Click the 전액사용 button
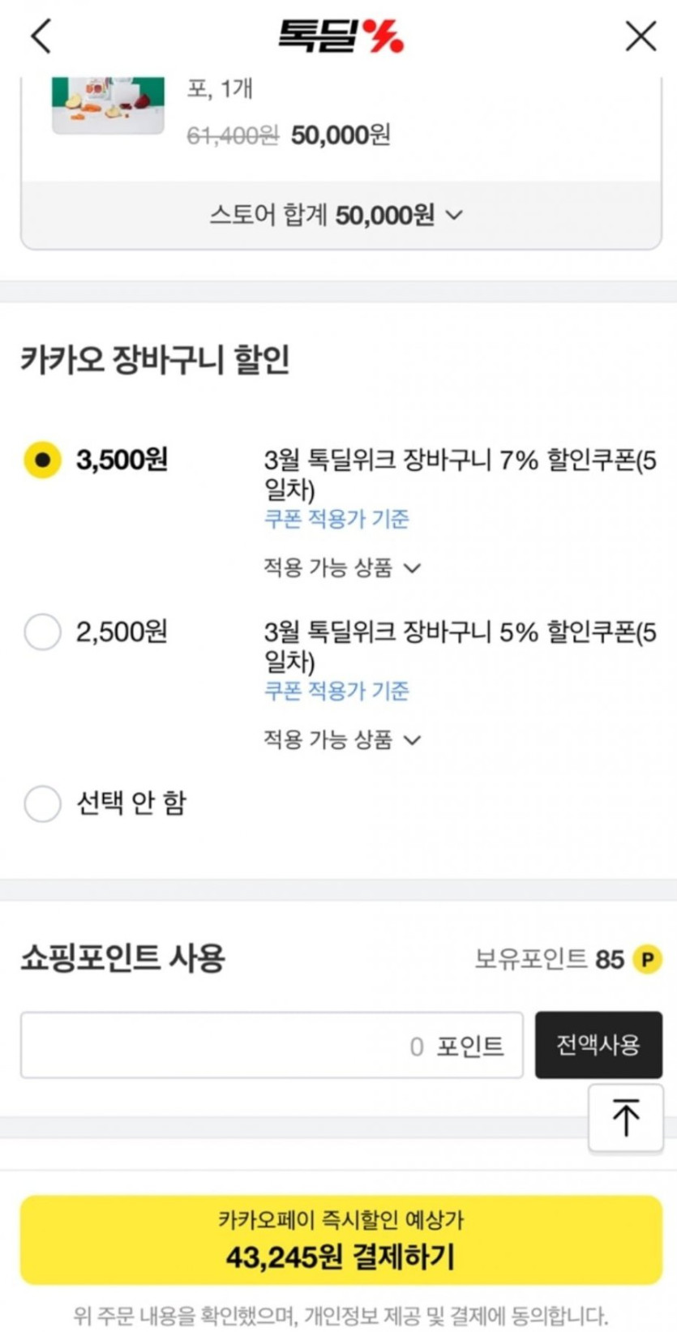Image resolution: width=677 pixels, height=1332 pixels. tap(598, 1045)
